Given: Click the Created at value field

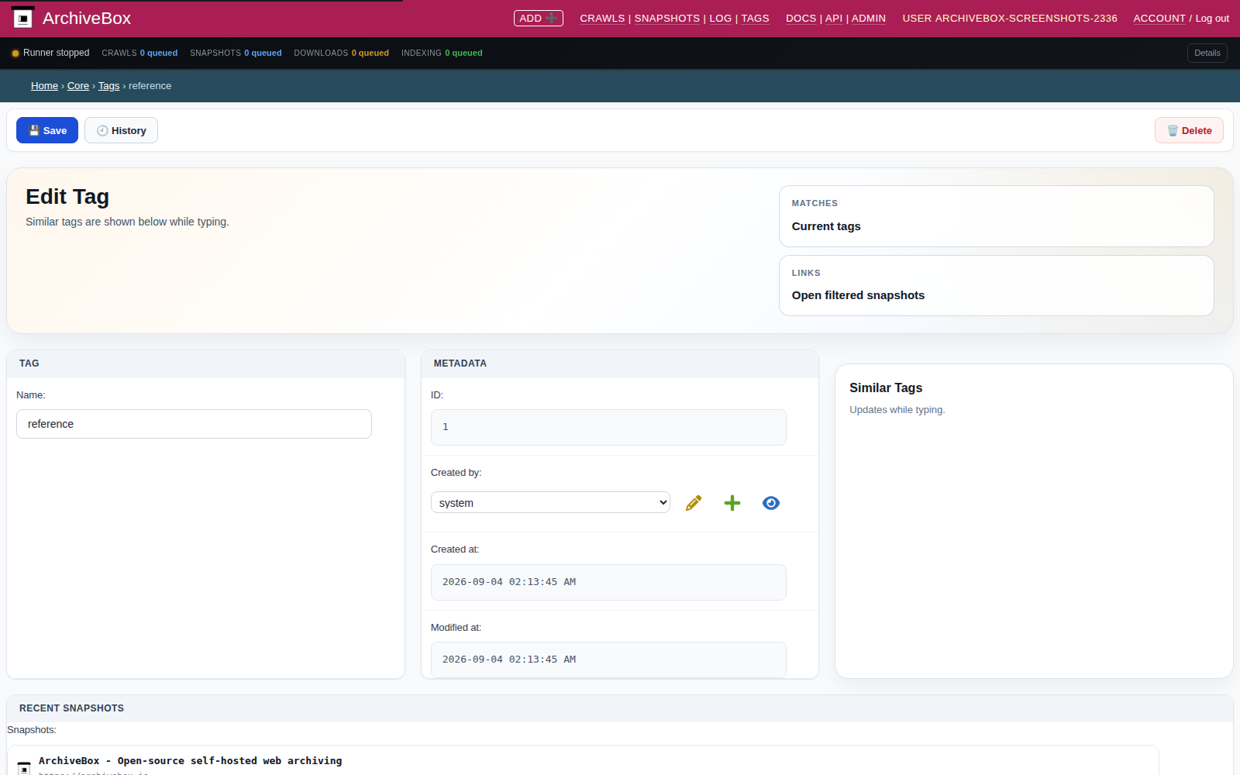Looking at the screenshot, I should click(608, 582).
